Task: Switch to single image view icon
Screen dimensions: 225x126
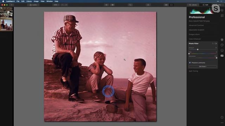Action: [171, 5]
